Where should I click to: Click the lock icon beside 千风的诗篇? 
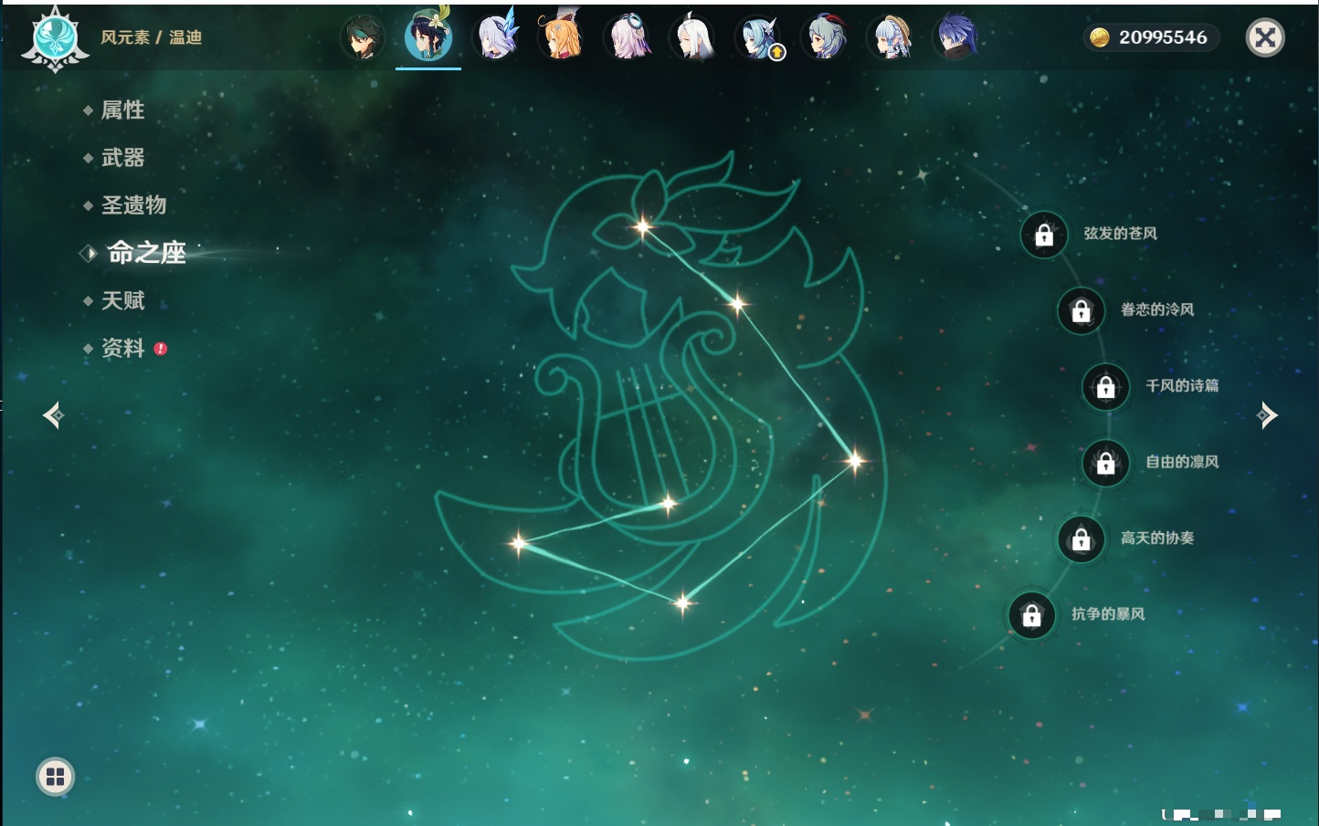point(1105,387)
